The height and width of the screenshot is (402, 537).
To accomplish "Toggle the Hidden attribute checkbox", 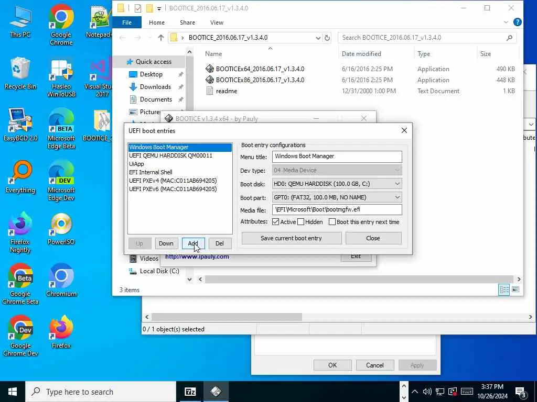I will tap(300, 222).
